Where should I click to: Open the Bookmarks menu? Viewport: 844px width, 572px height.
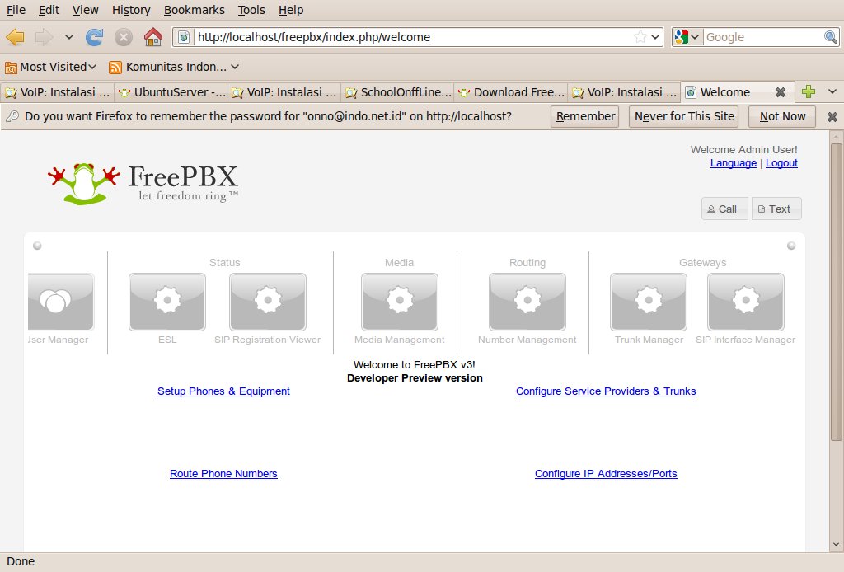(195, 10)
